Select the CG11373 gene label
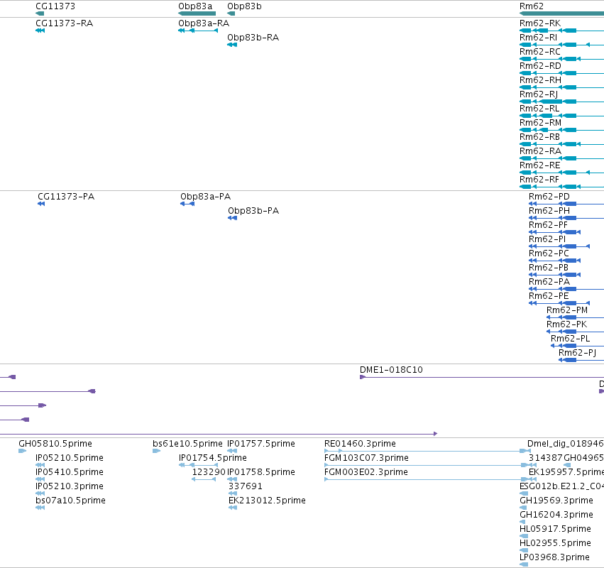Screen dimensions: 604x568 pos(55,6)
